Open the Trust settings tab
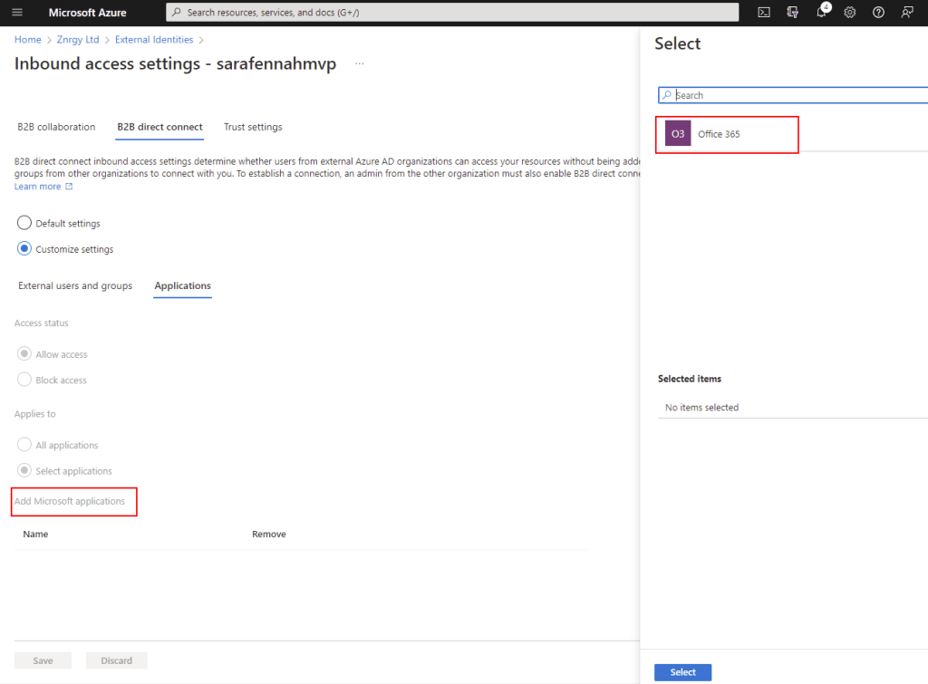Viewport: 928px width, 684px height. [253, 127]
